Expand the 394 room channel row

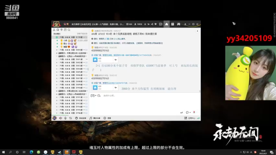[57, 107]
